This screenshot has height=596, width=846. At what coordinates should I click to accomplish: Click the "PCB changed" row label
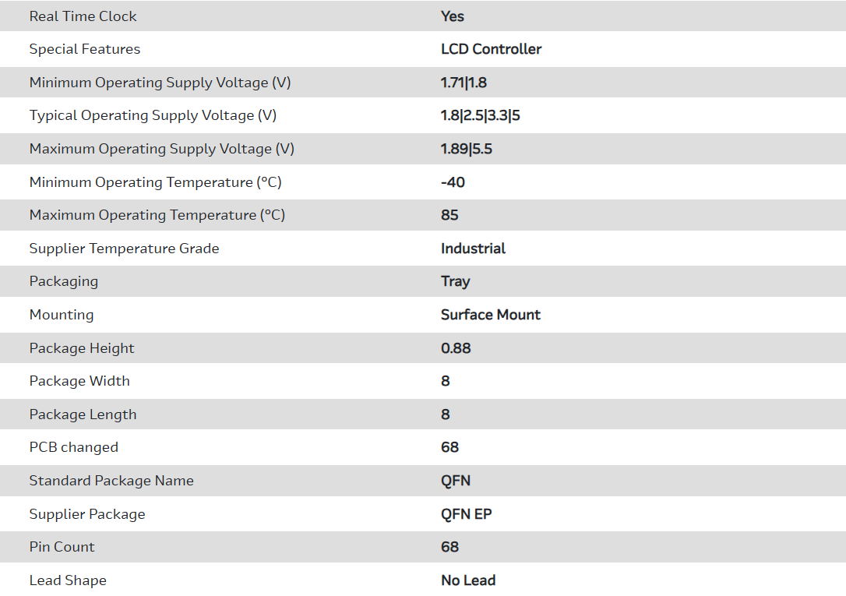click(74, 447)
